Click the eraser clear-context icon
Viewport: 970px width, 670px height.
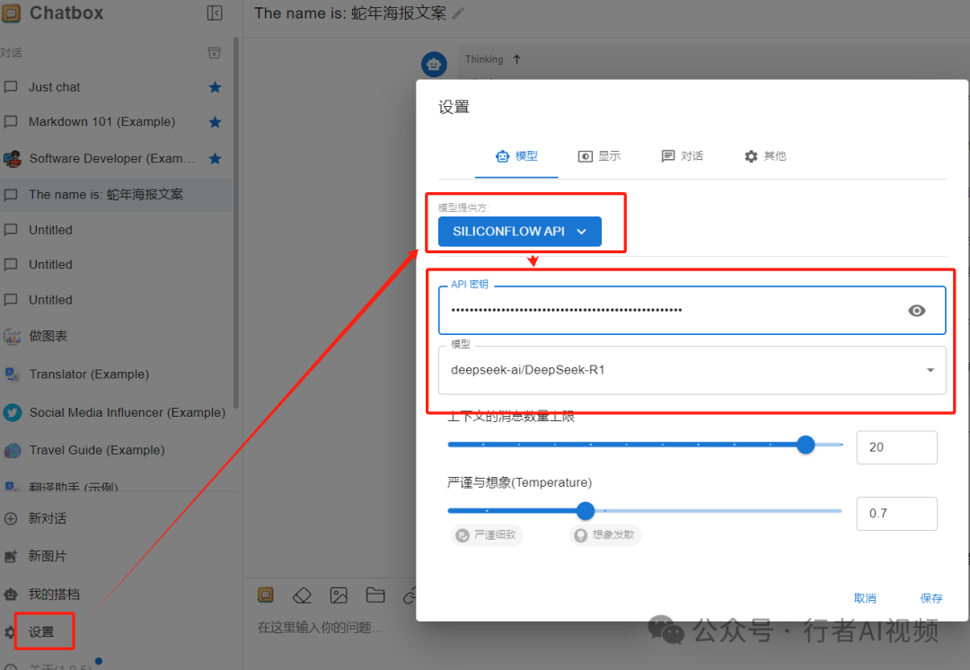[302, 595]
